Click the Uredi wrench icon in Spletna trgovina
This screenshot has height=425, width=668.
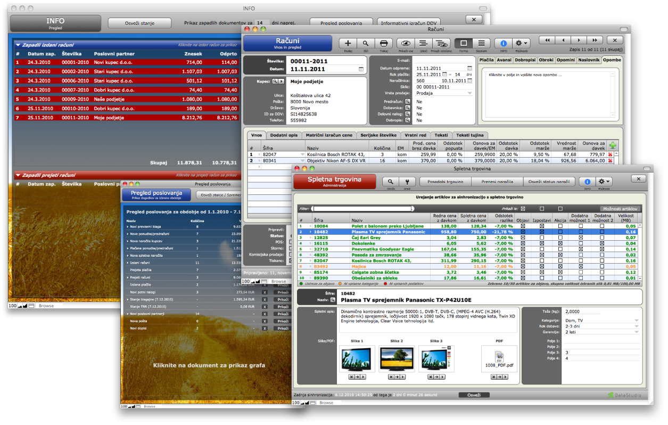(x=407, y=182)
